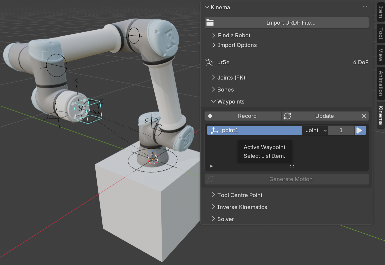Click the Generate Motion button
Screen dimensions: 385x265
point(287,179)
